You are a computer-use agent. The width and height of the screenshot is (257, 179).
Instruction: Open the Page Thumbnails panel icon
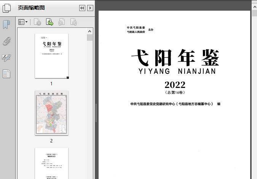coord(6,8)
